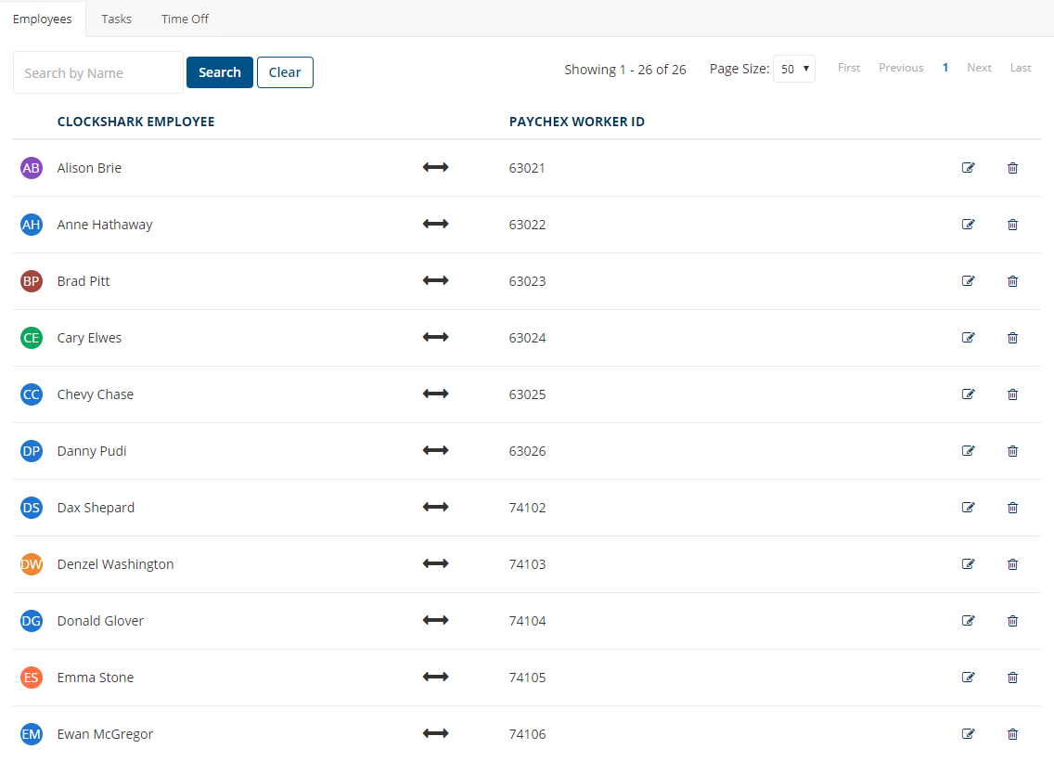Click the Paychex Worker ID column header
This screenshot has width=1054, height=762.
(577, 122)
